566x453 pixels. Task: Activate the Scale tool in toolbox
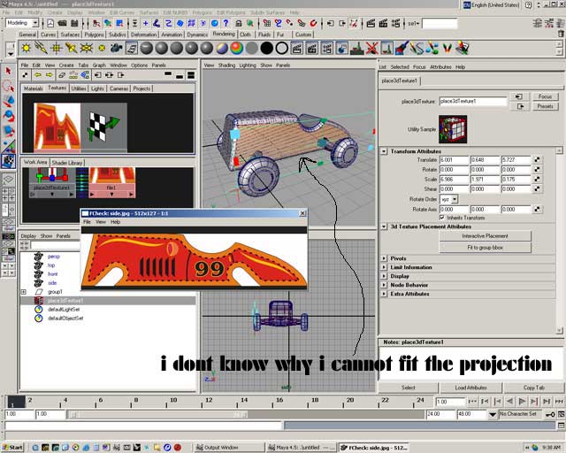pos(8,130)
